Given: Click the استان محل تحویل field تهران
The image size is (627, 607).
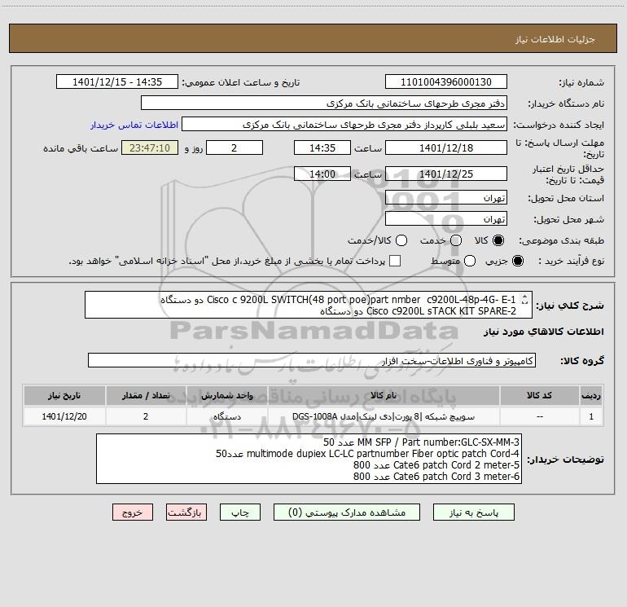Looking at the screenshot, I should click(x=446, y=198).
